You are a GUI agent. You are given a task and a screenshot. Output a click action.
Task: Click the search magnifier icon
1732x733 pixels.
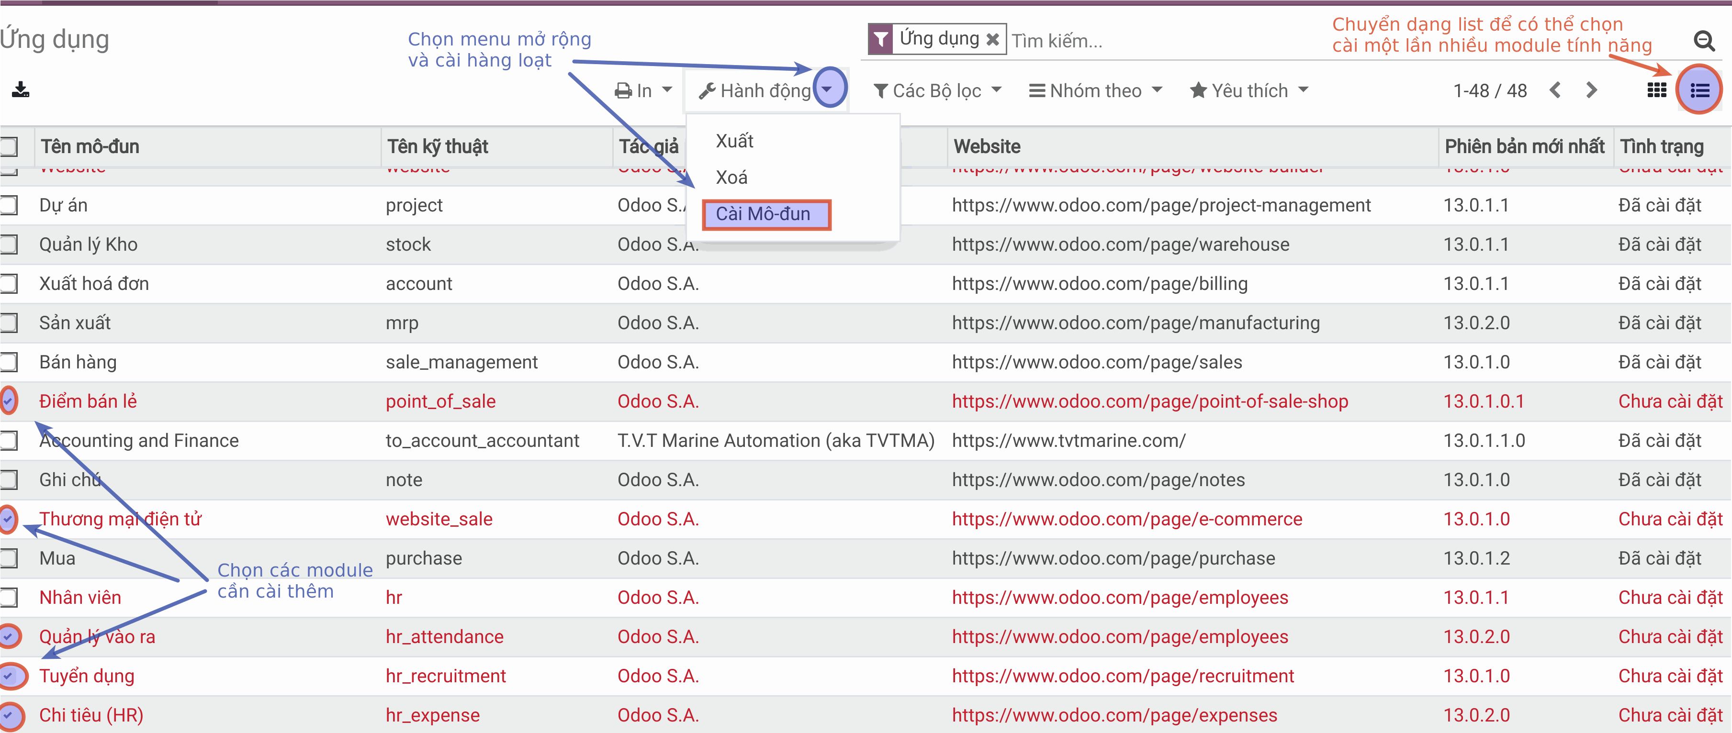(1703, 41)
